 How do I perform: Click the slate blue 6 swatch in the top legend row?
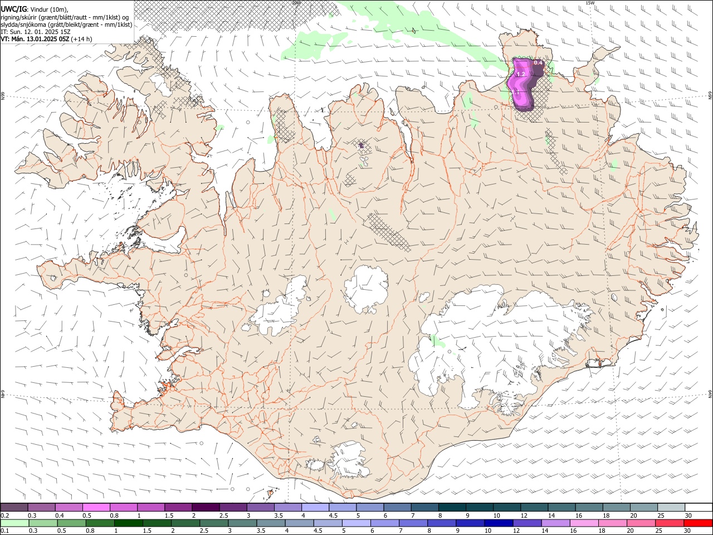click(x=396, y=508)
